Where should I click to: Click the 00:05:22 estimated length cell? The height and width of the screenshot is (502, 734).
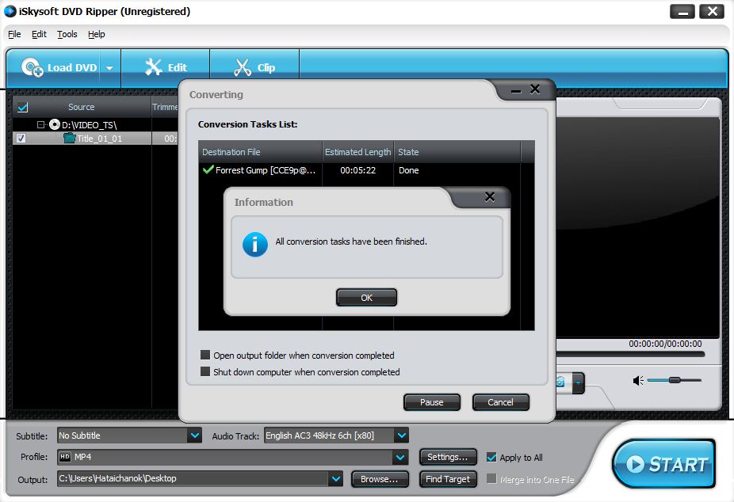357,170
